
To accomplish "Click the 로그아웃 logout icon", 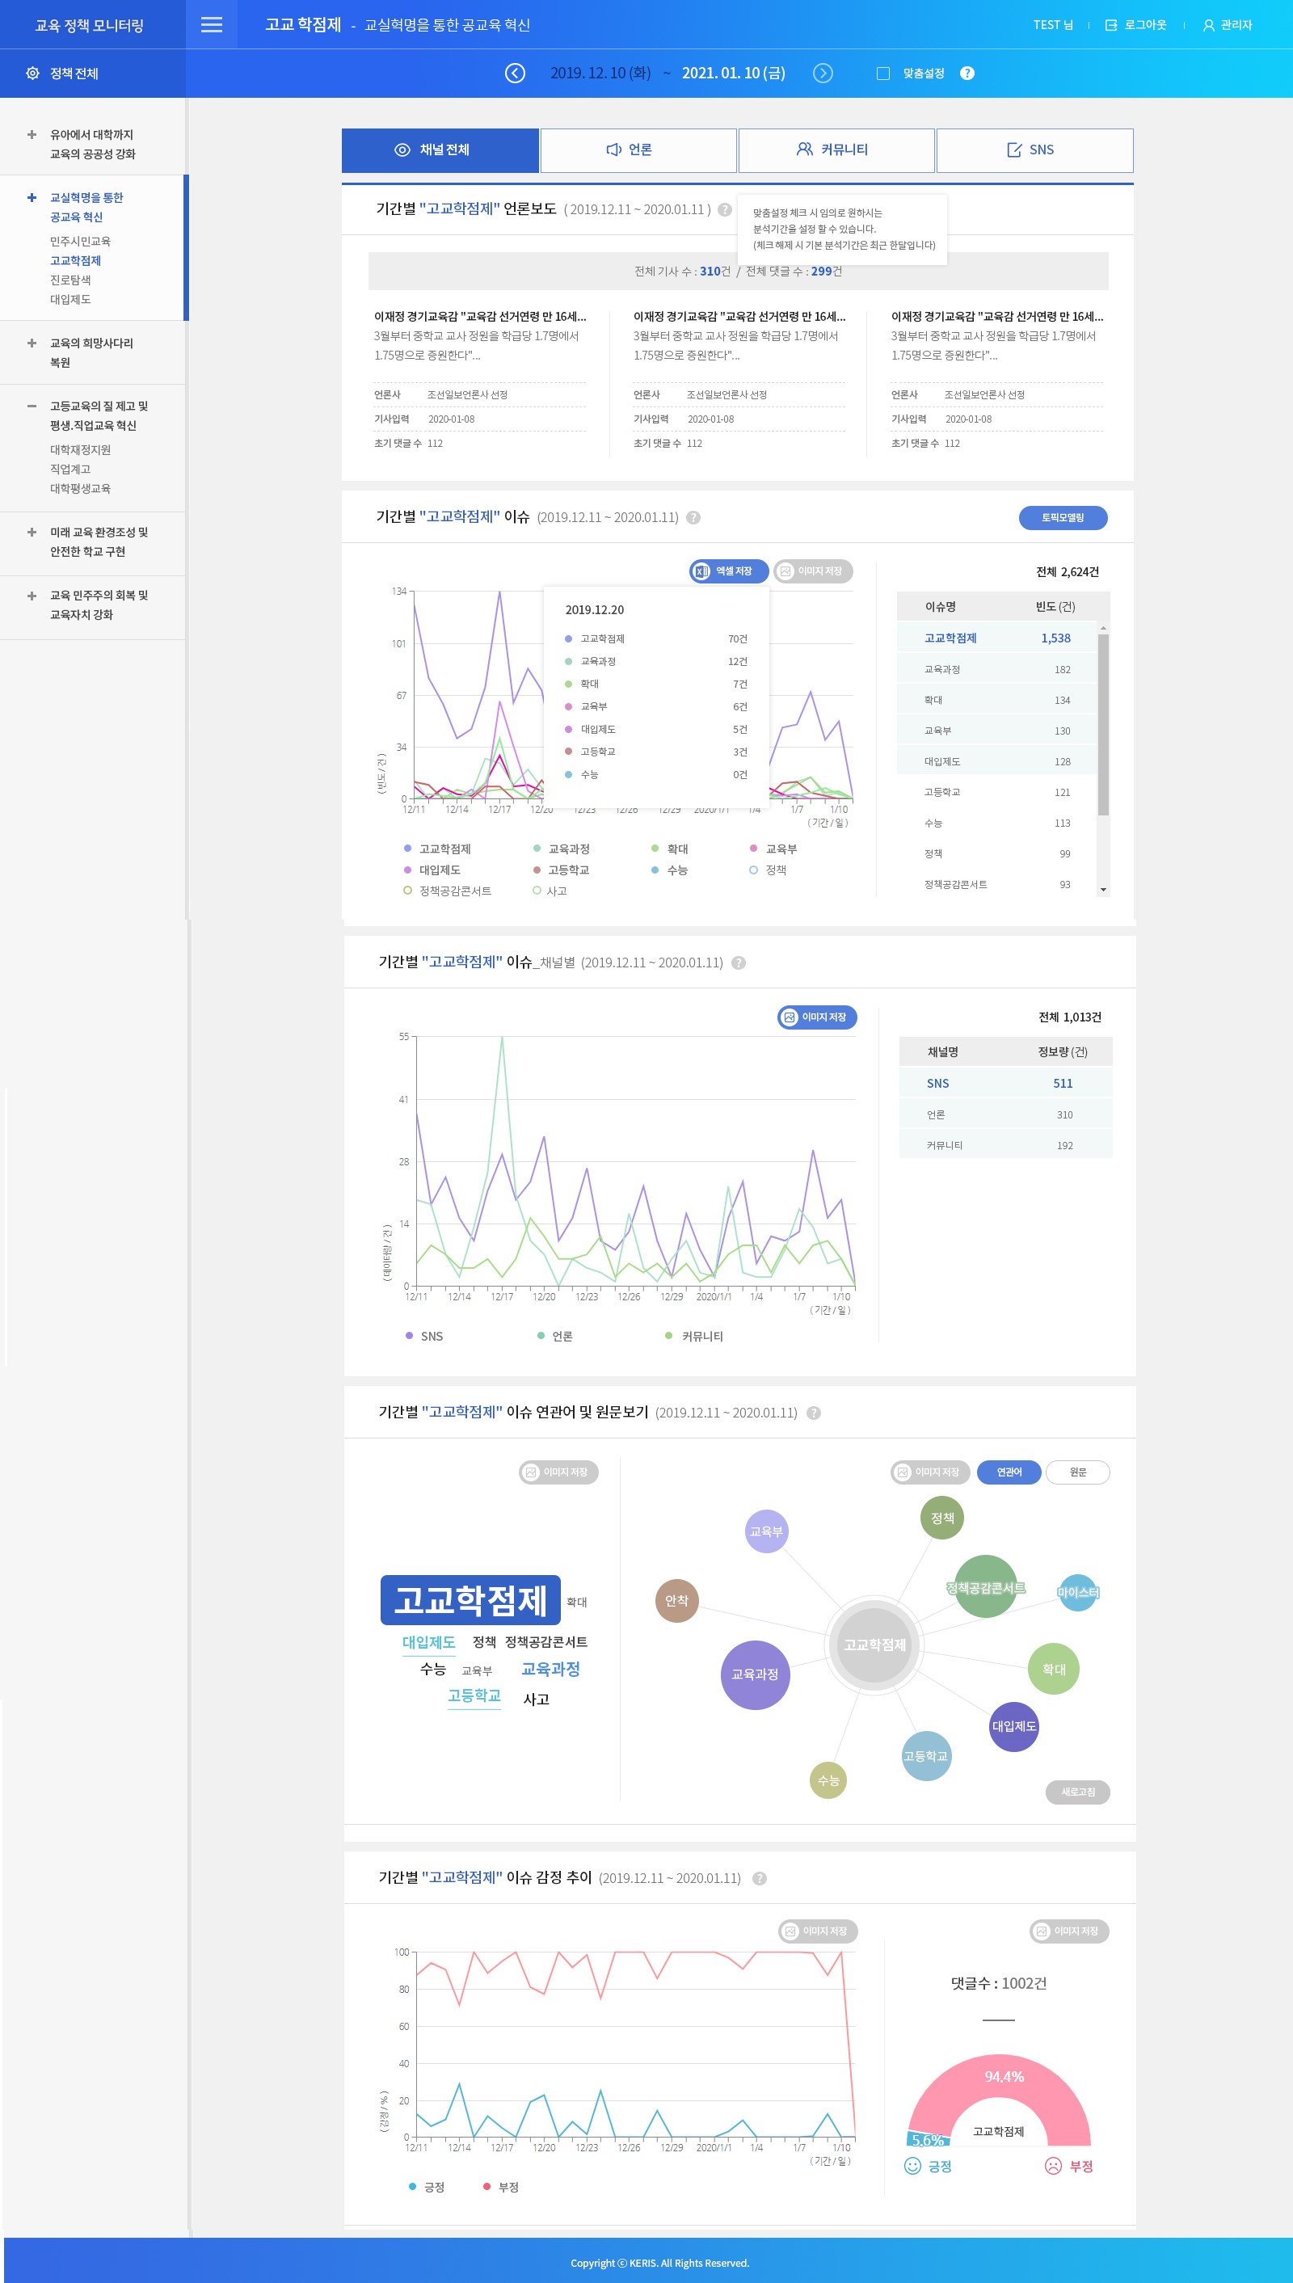I will [1111, 25].
